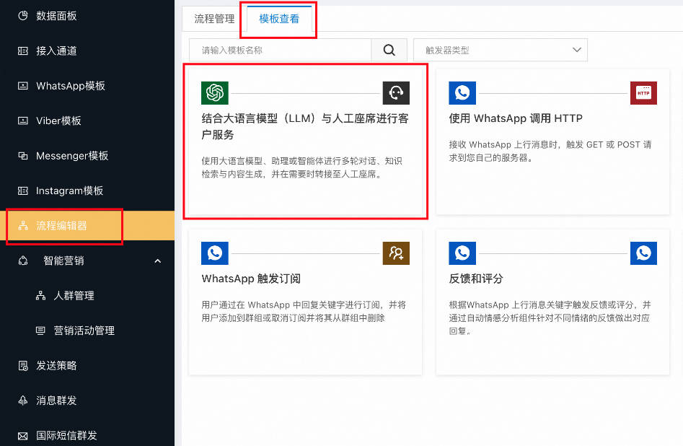The width and height of the screenshot is (683, 446).
Task: Click the 请输入模板名称 search field
Action: (x=280, y=50)
